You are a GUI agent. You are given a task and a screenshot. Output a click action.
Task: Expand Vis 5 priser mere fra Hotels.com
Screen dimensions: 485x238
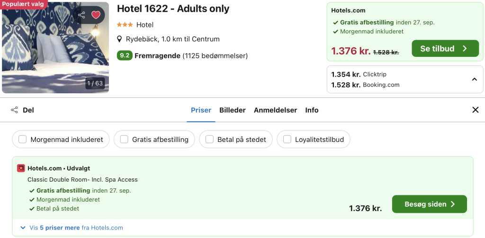coord(72,228)
